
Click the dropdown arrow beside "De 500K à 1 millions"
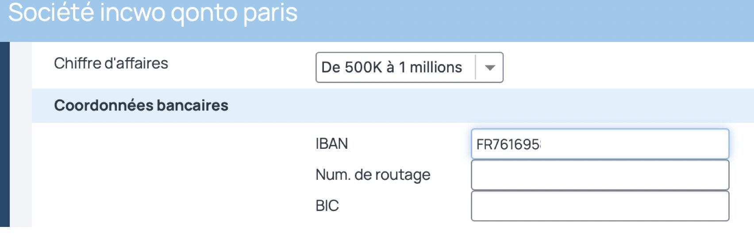coord(489,68)
